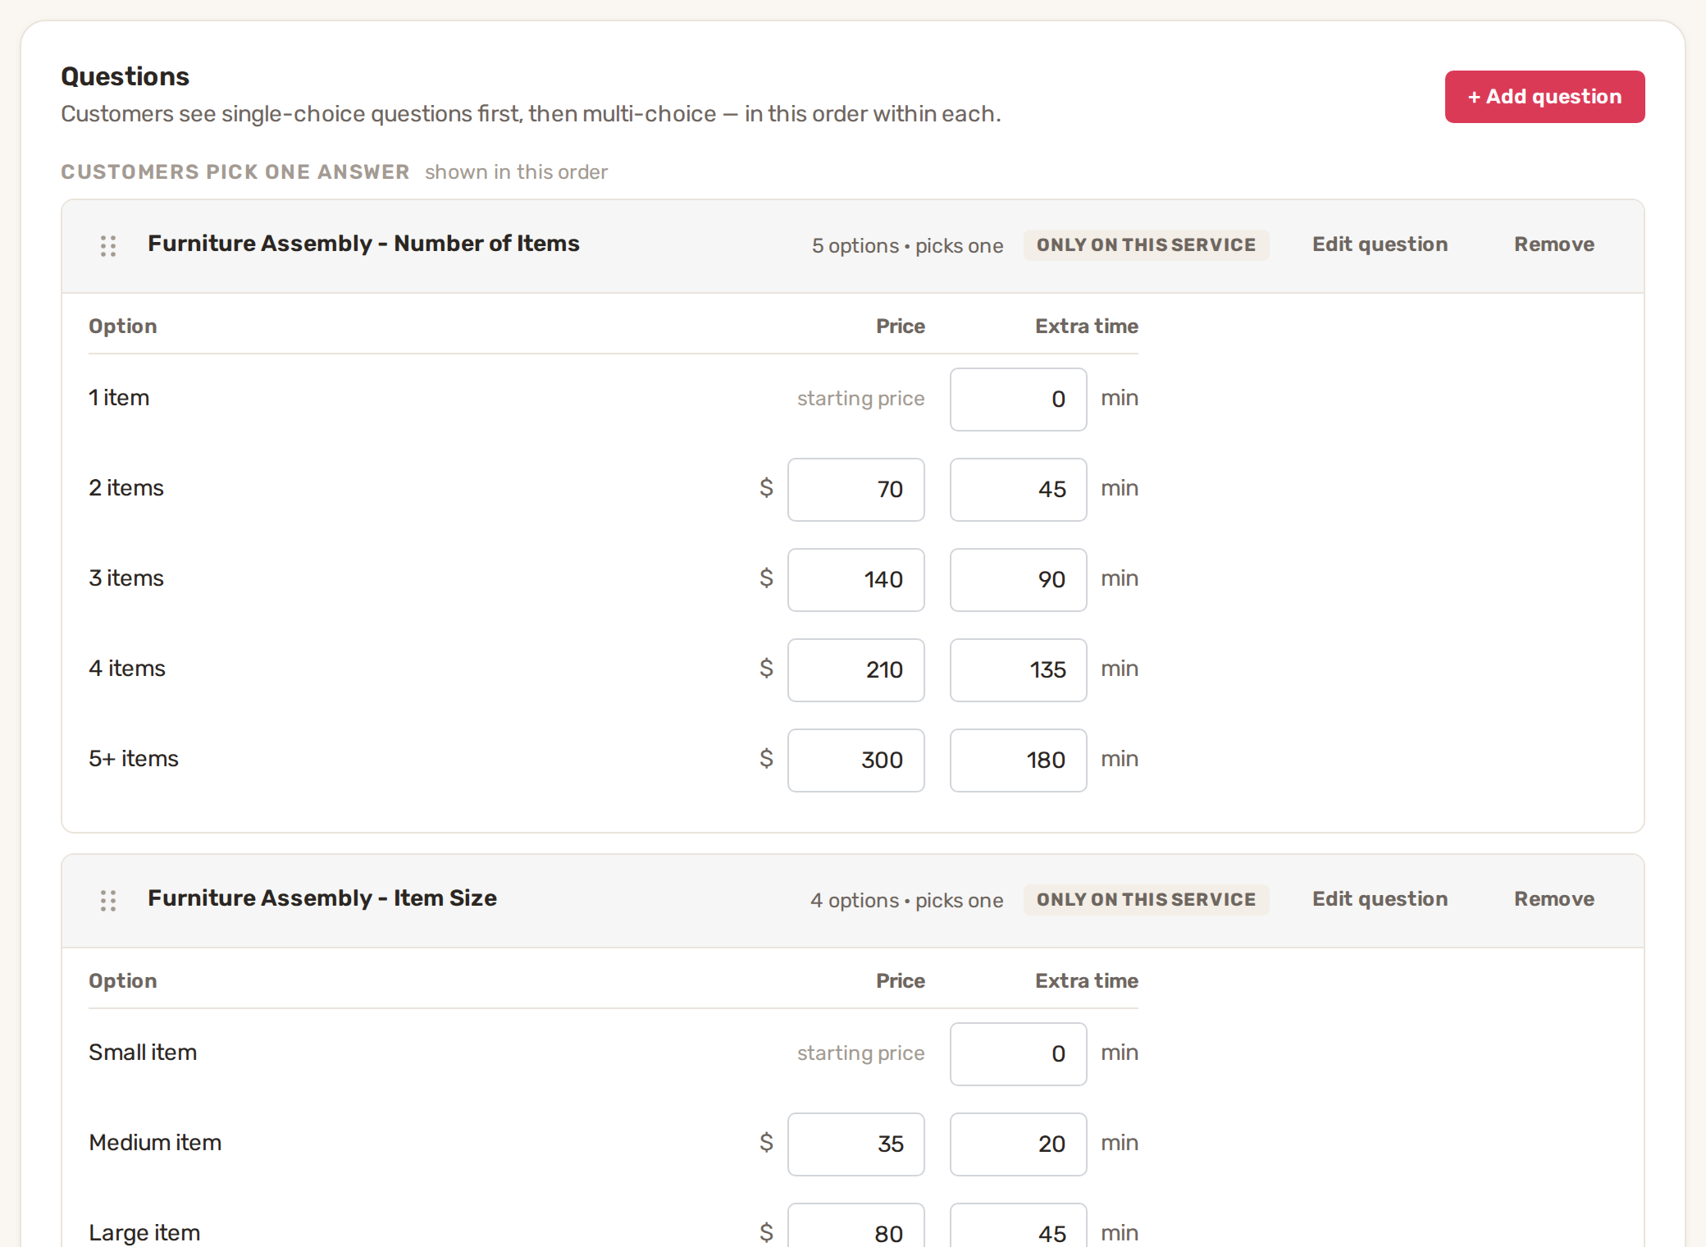Click the price field for 3 items
Image resolution: width=1706 pixels, height=1247 pixels.
pos(856,580)
